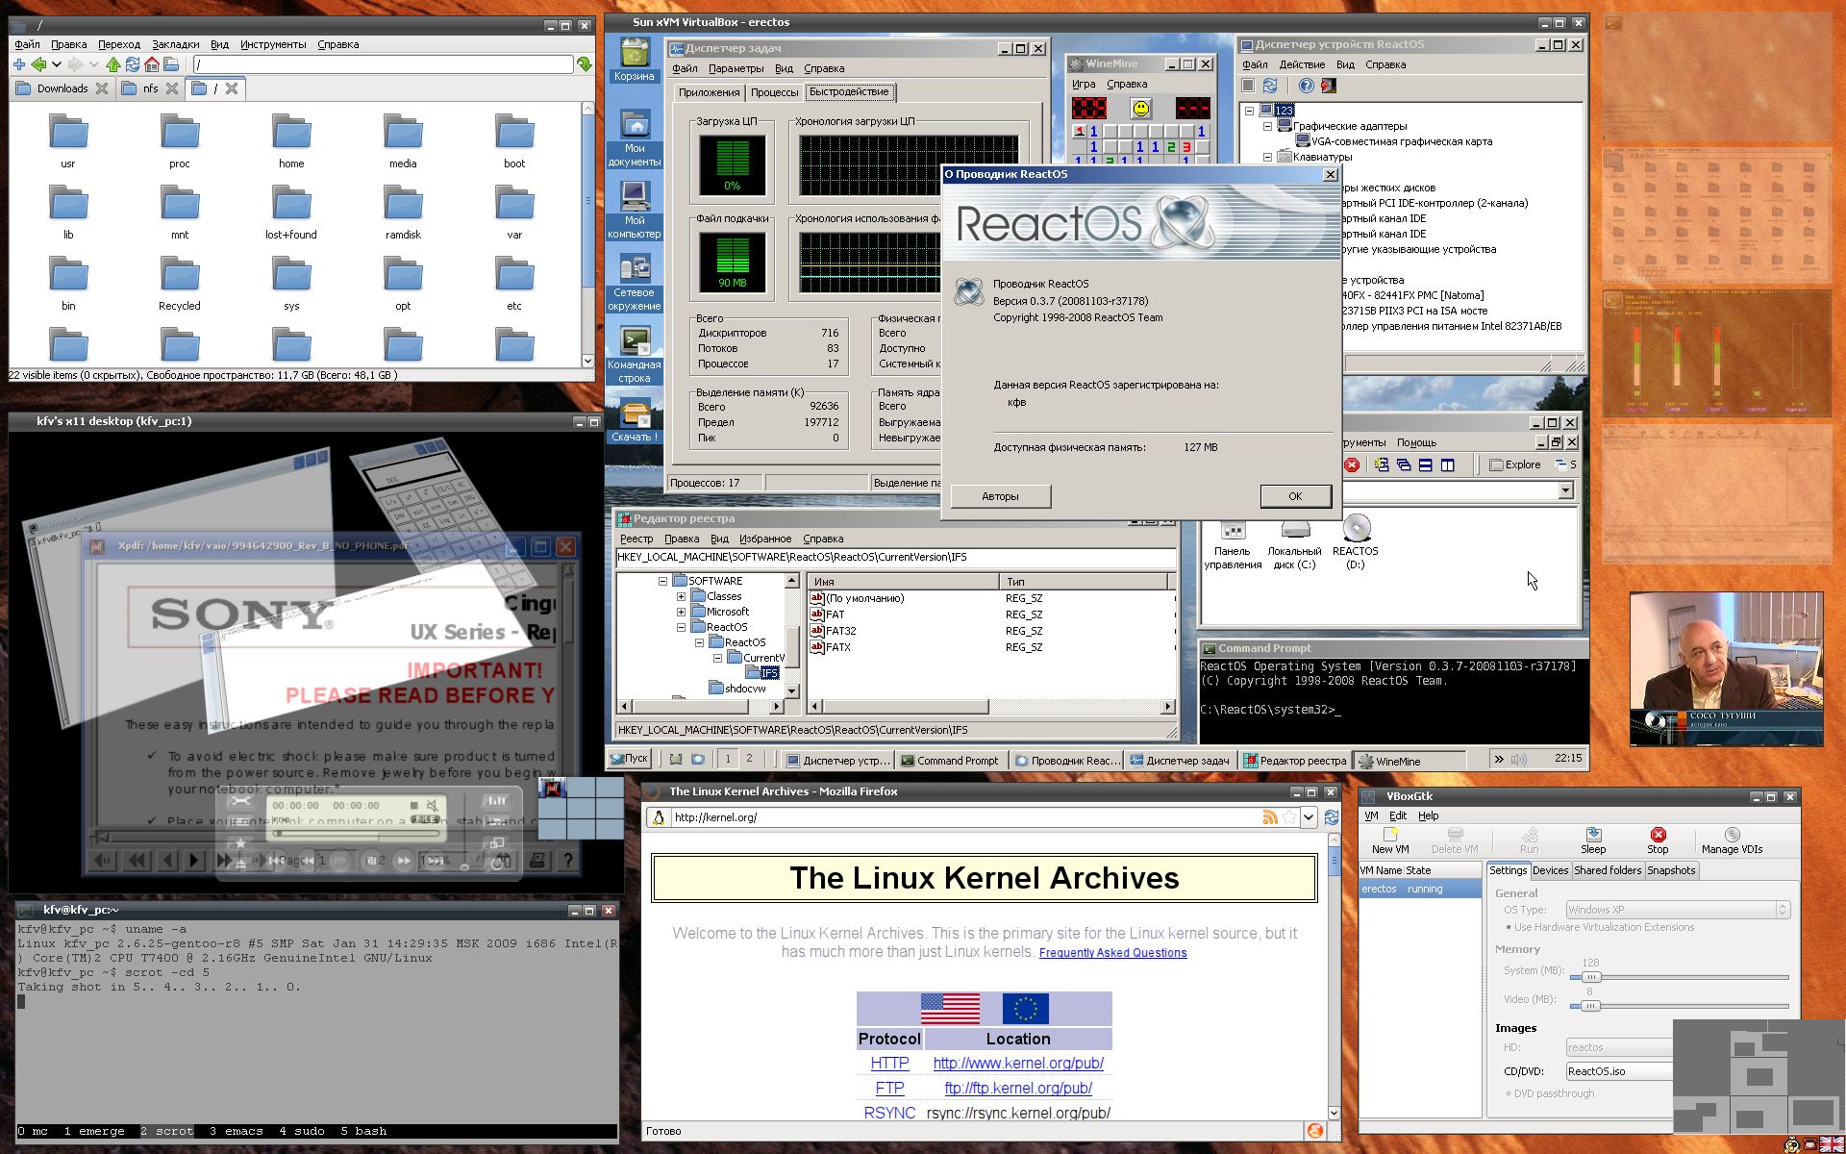
Task: Open the back-history dropdown arrow in file manager
Action: [x=57, y=64]
